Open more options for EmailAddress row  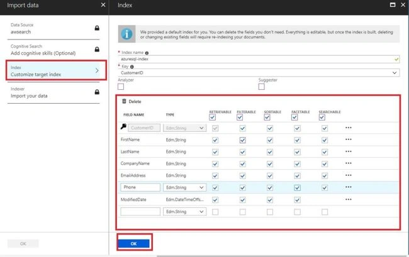click(348, 175)
